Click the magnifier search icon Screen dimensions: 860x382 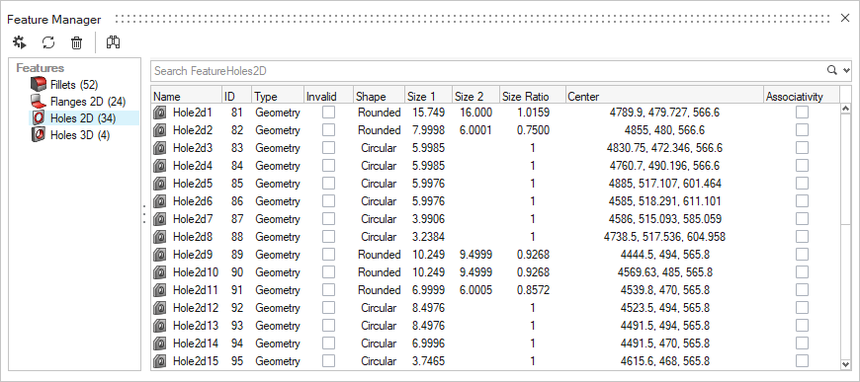point(832,70)
